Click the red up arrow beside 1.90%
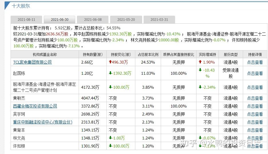This screenshot has height=154, width=268. (200, 62)
